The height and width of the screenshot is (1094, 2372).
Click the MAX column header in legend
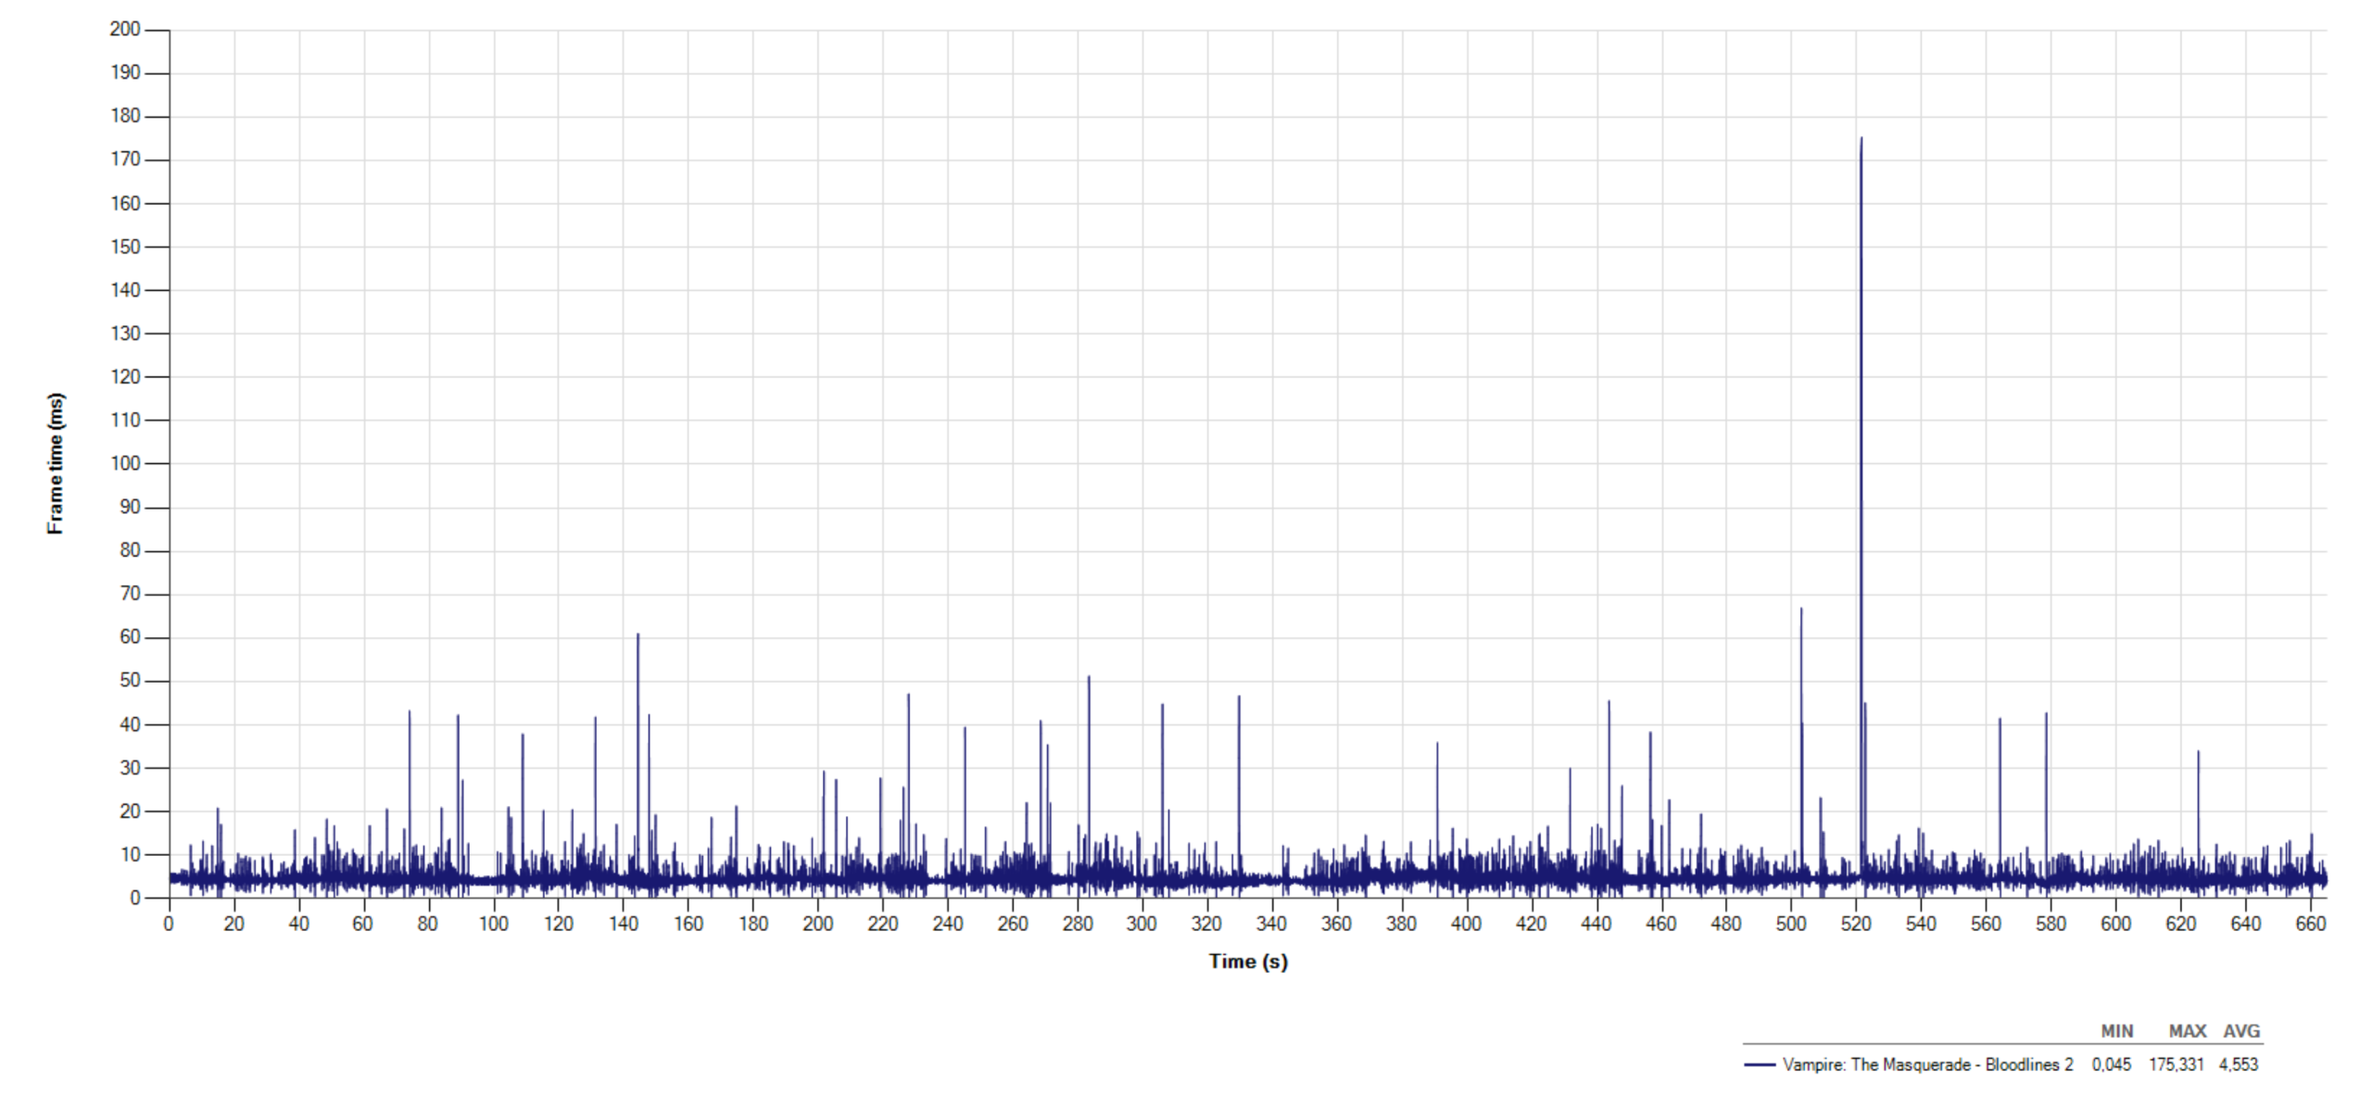point(2187,1031)
